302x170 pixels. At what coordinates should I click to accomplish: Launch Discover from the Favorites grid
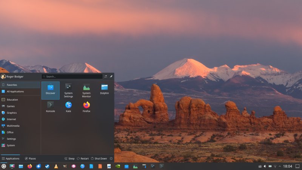click(50, 90)
